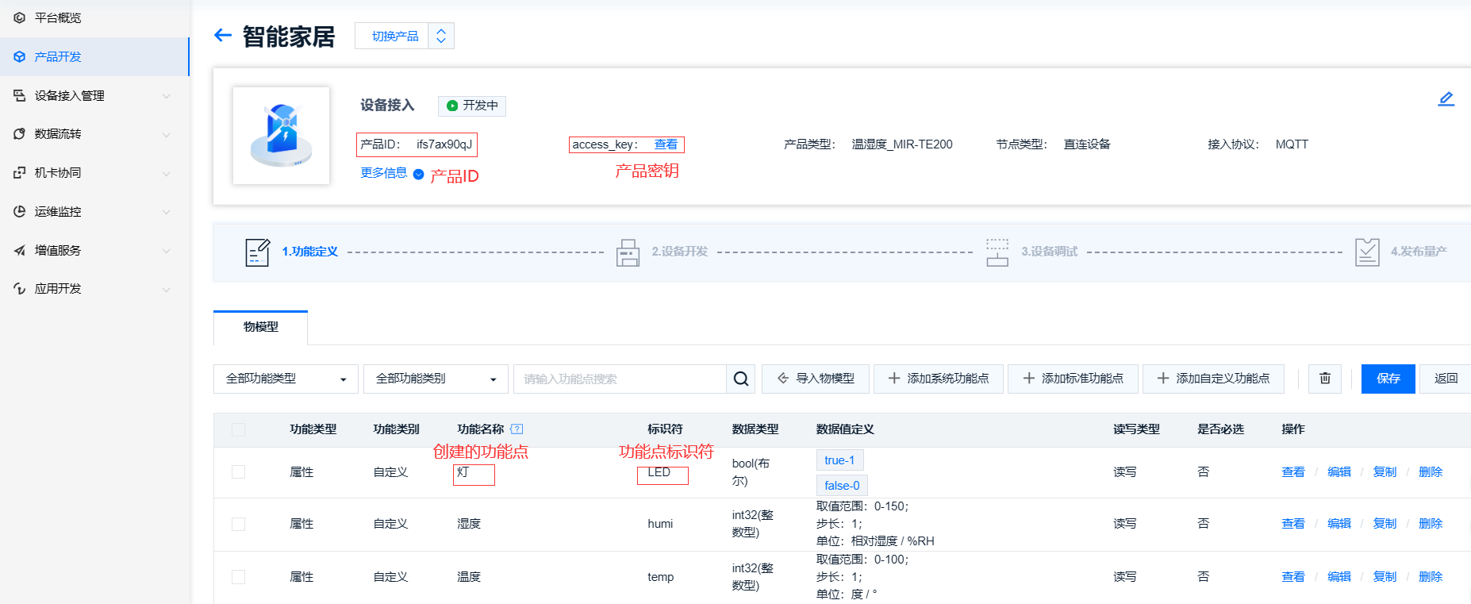Expand the 设备接入管理 sidebar menu
Viewport: 1471px width, 604px height.
94,95
